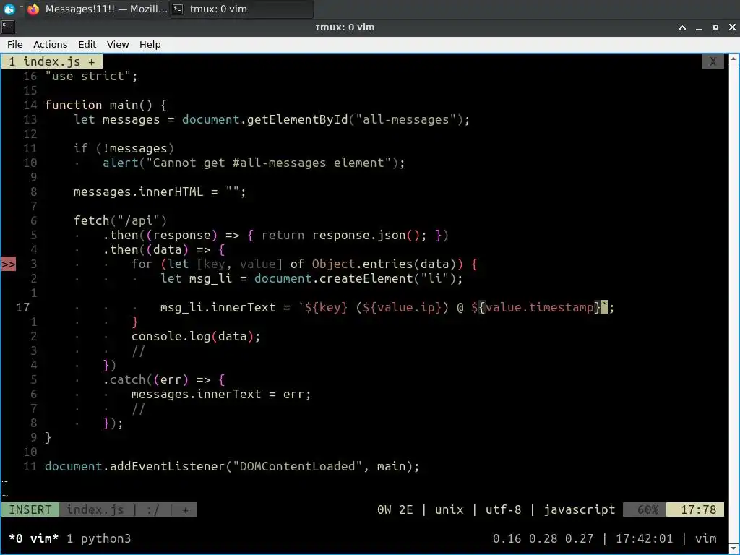Click on console.log(data) line
740x555 pixels.
196,336
